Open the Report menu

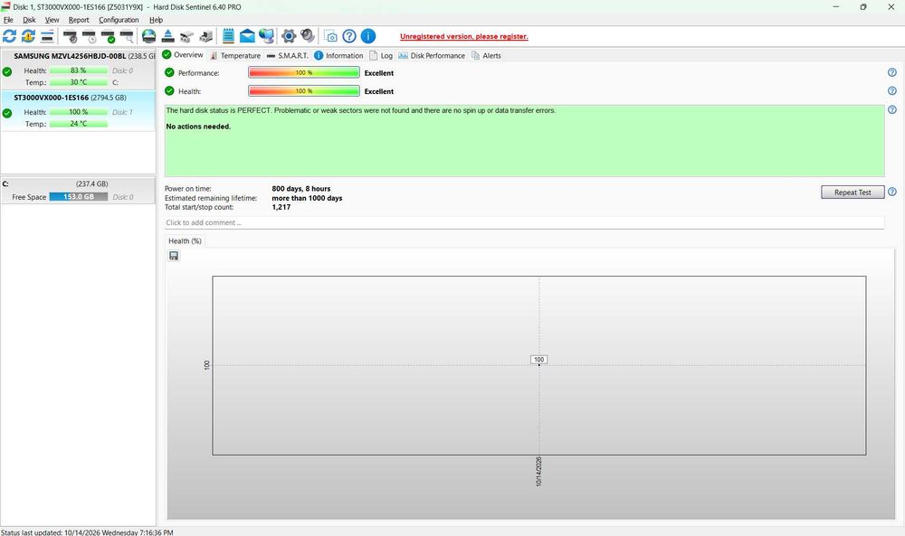pos(79,20)
